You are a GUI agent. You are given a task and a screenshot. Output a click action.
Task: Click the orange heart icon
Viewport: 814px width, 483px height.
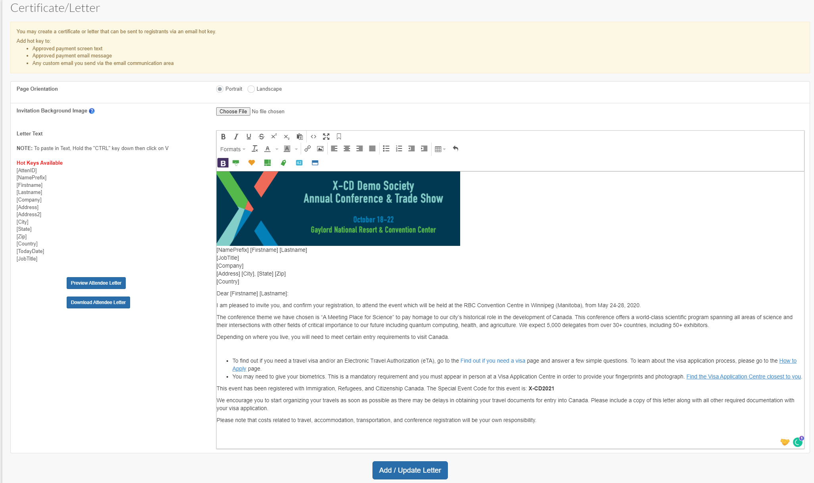(251, 163)
